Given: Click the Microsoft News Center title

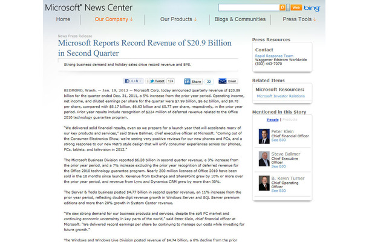Looking at the screenshot, I should pos(89,8).
